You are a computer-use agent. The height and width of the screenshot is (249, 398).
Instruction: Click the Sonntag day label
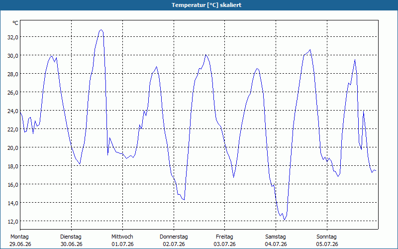click(x=326, y=237)
